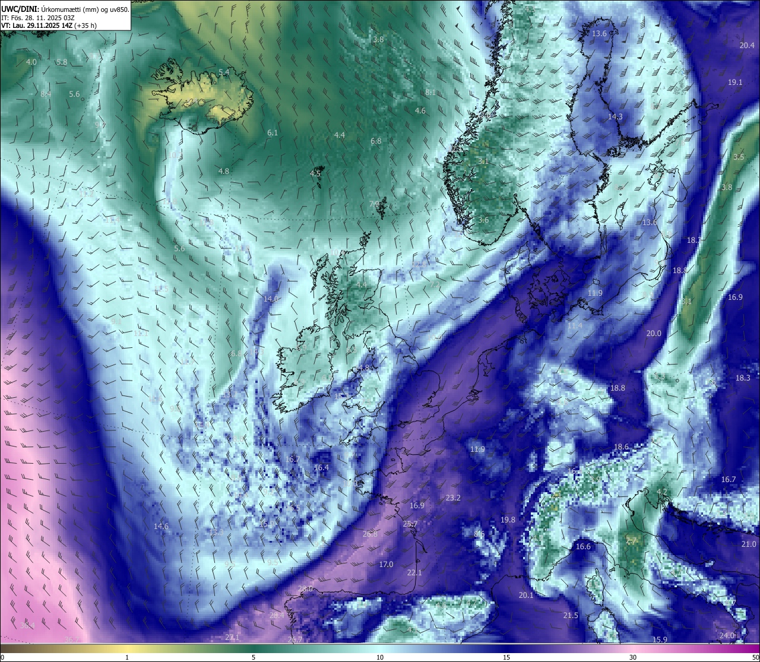This screenshot has width=760, height=662.
Task: Click the "3.5" value label
Action: tap(739, 157)
